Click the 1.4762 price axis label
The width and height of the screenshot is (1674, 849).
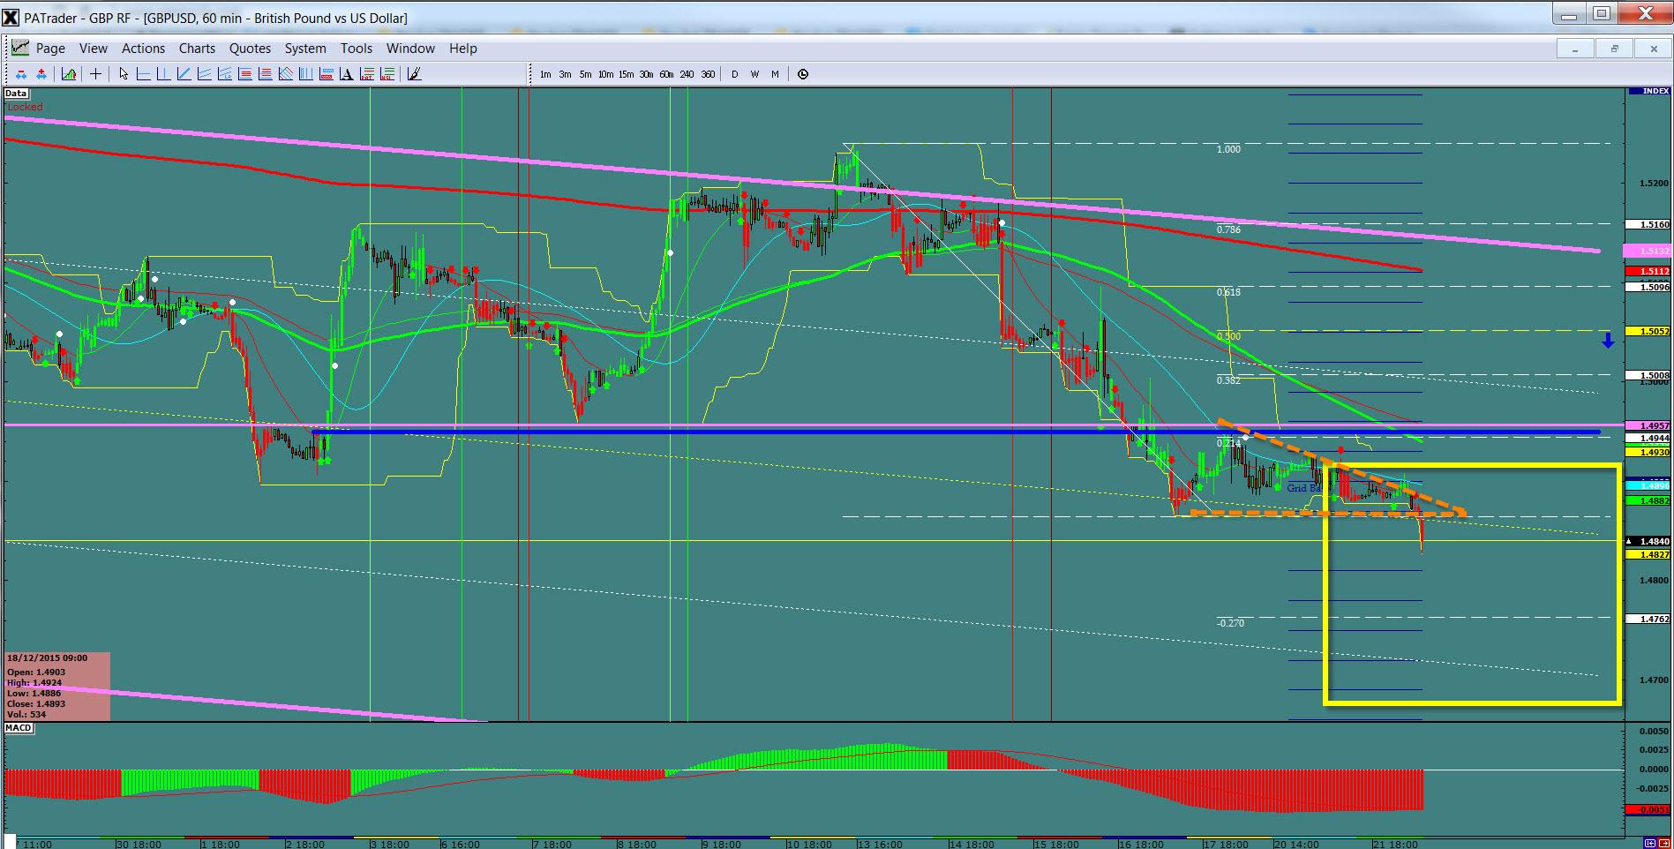click(x=1648, y=619)
